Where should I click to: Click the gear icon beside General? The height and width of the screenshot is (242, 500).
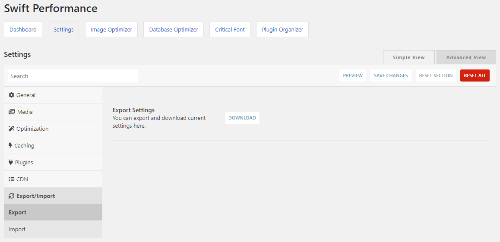click(x=12, y=95)
